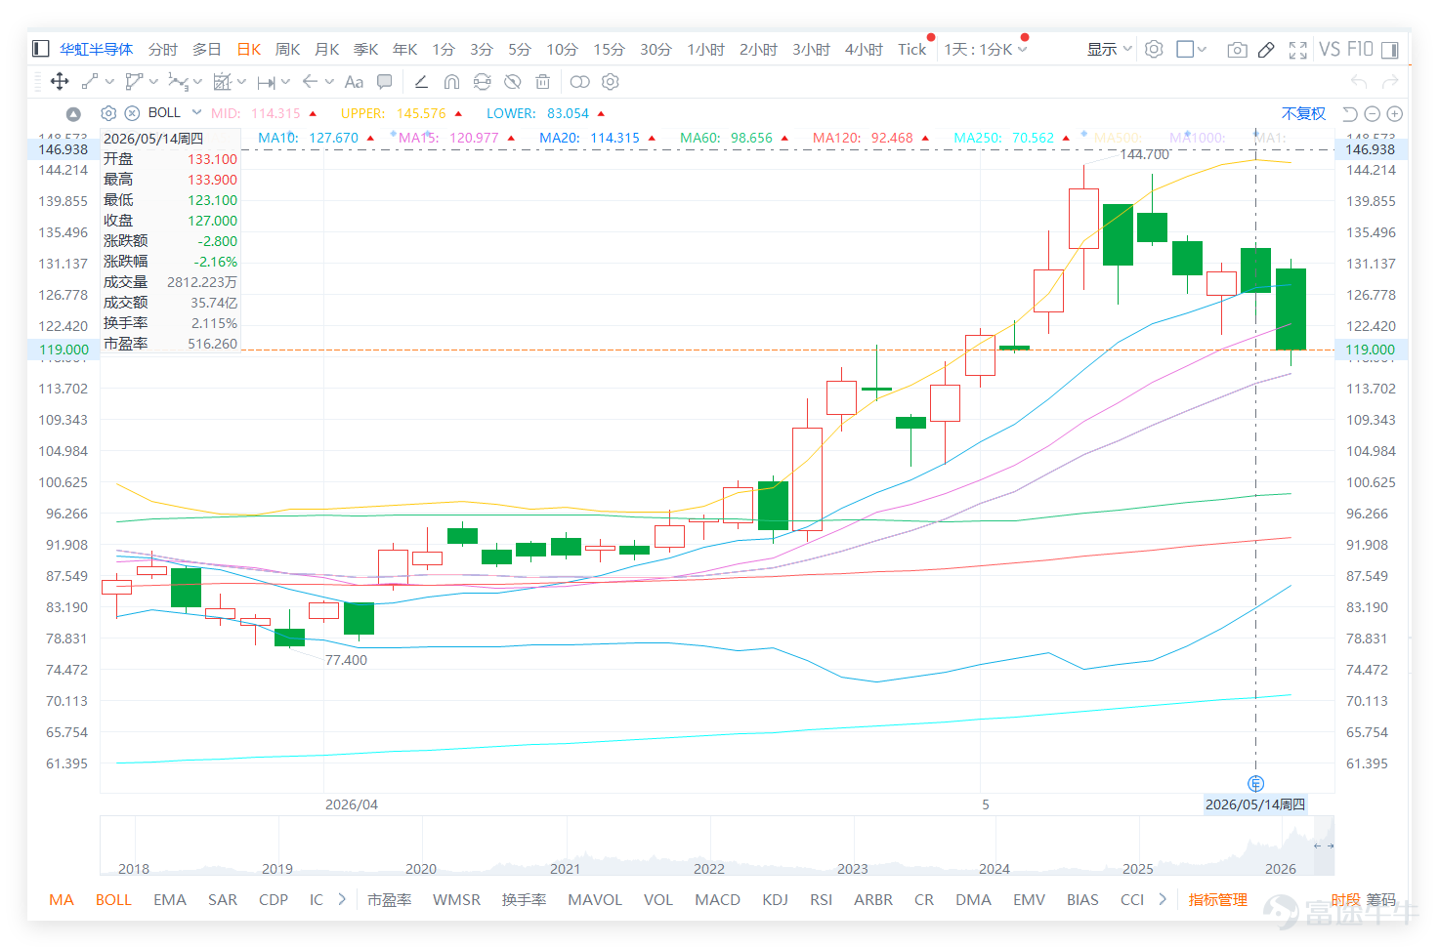Screen dimensions: 1439x948
Task: Click the trash can delete drawings icon
Action: tap(542, 82)
